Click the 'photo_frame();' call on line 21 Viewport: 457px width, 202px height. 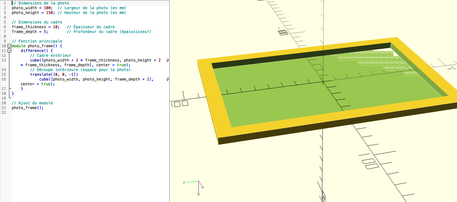tap(28, 108)
